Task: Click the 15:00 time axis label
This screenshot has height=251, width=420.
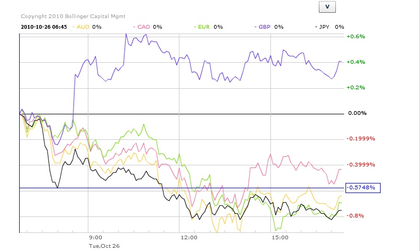Action: click(x=281, y=237)
